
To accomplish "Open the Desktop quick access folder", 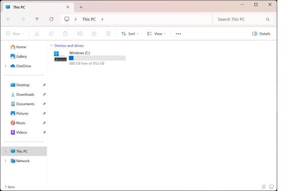I will click(20, 85).
